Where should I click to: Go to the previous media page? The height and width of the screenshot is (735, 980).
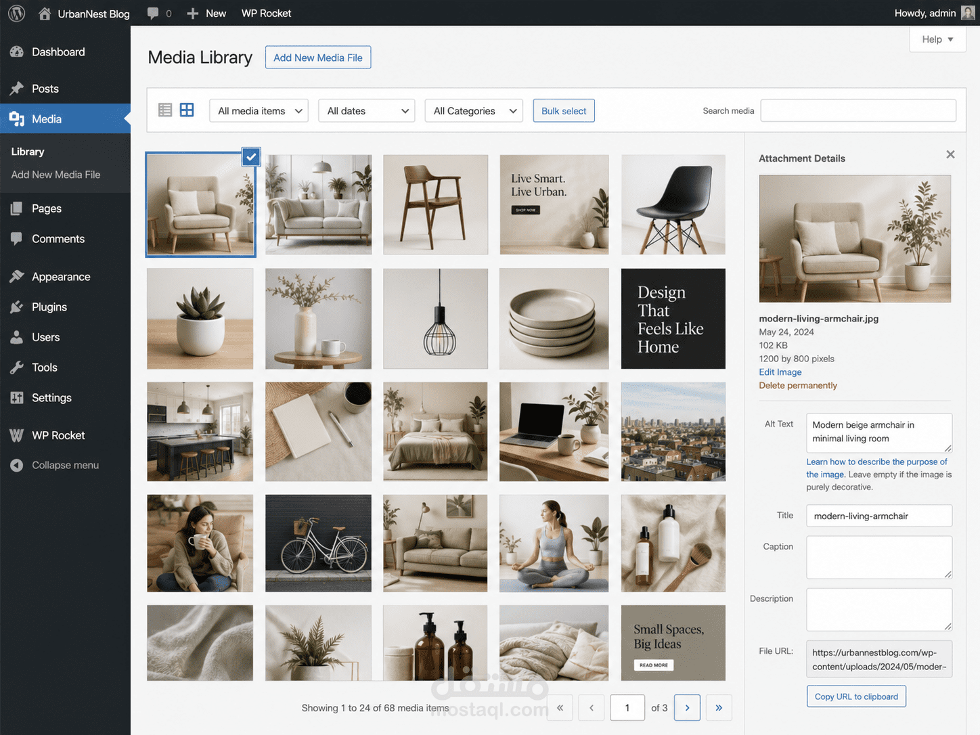point(592,707)
